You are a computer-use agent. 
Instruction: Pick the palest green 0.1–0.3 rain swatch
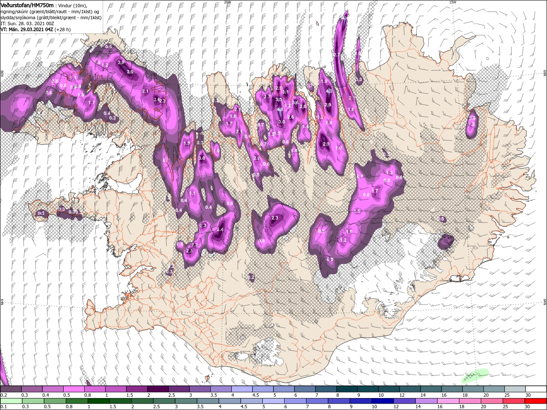pos(11,401)
